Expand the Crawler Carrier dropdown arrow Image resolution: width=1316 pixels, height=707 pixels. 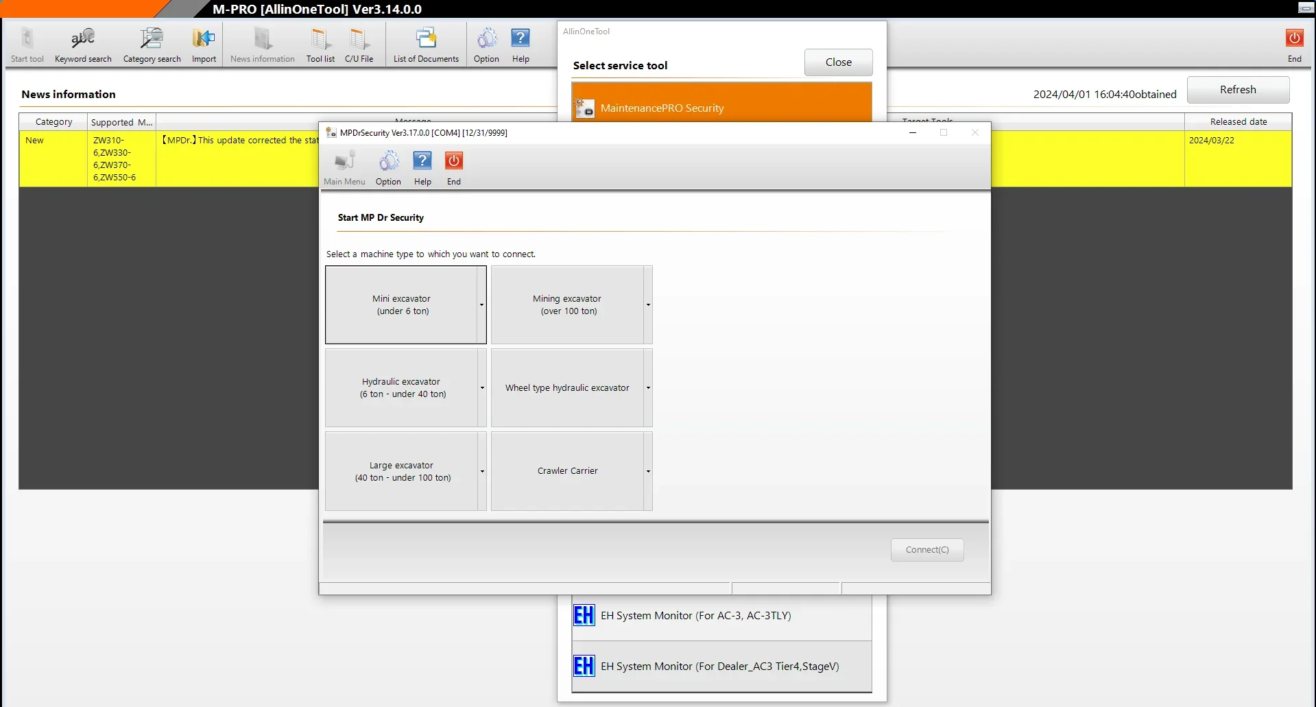tap(648, 471)
